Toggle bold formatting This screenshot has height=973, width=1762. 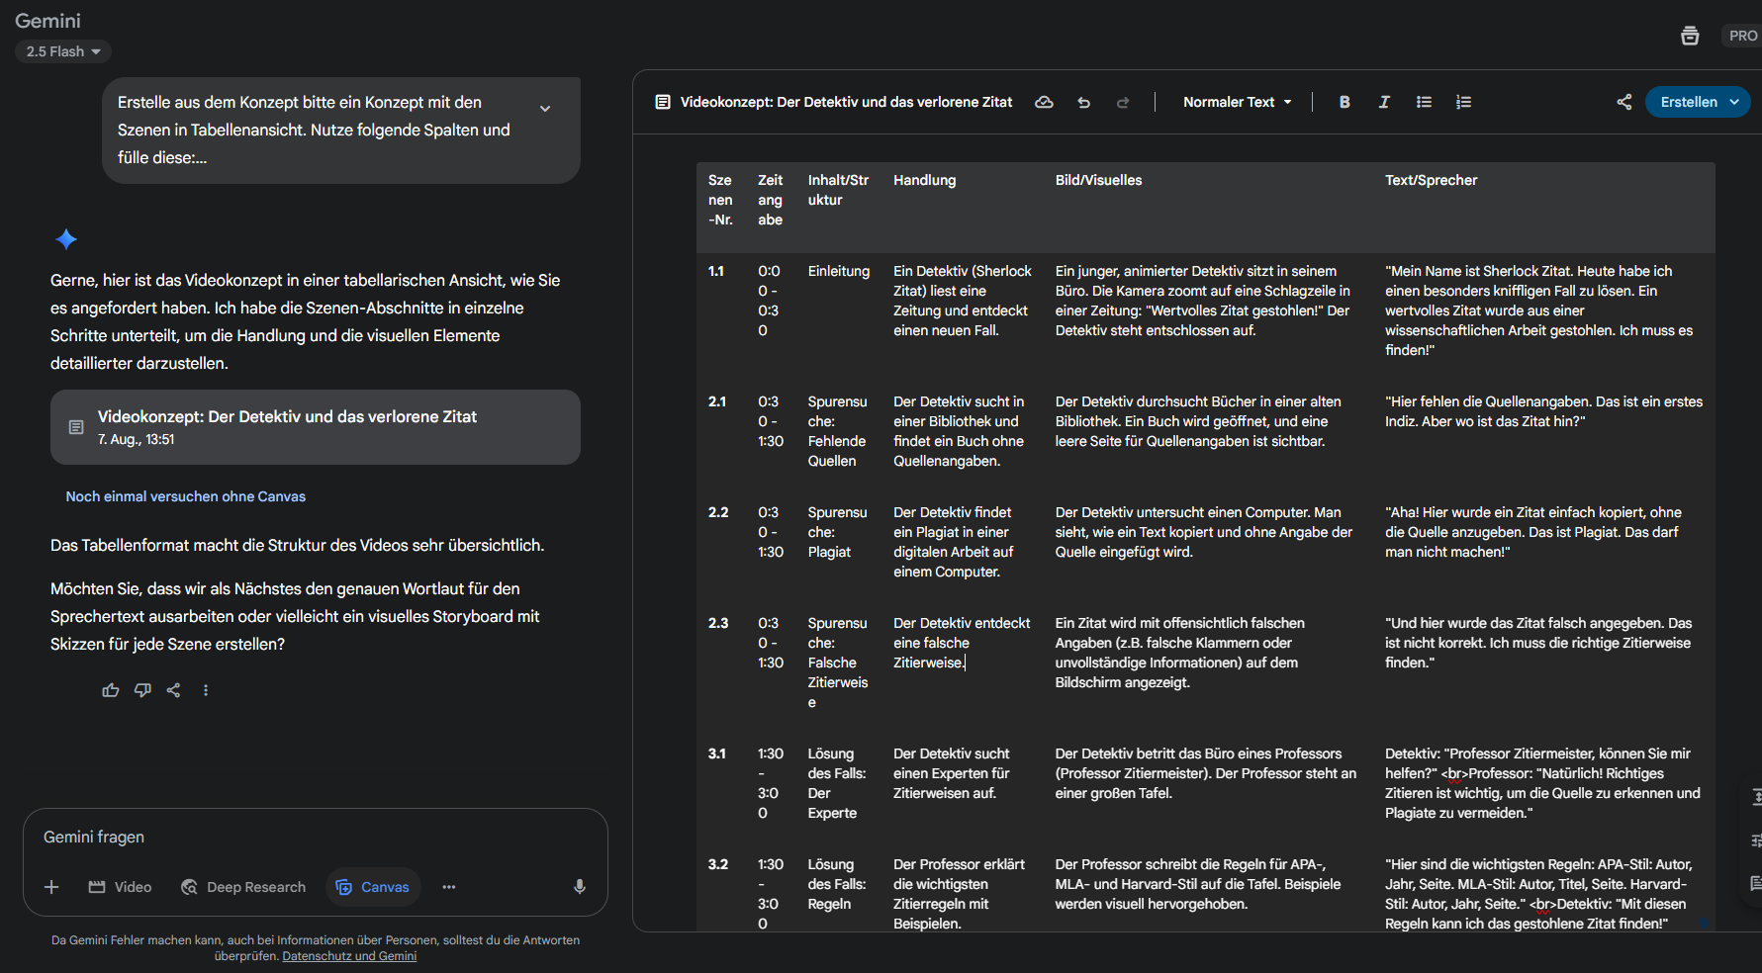click(x=1344, y=102)
